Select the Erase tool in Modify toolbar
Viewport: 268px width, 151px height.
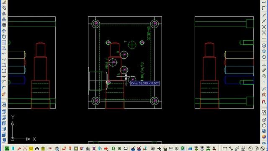[4, 2]
